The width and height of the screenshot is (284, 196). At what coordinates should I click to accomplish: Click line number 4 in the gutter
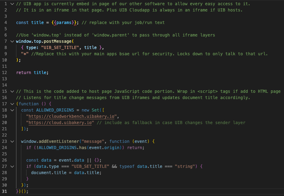tap(6, 23)
